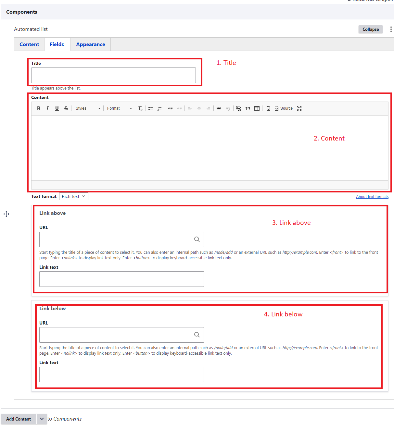Insert a bulleted list
Screen dimensions: 394x429
(151, 108)
